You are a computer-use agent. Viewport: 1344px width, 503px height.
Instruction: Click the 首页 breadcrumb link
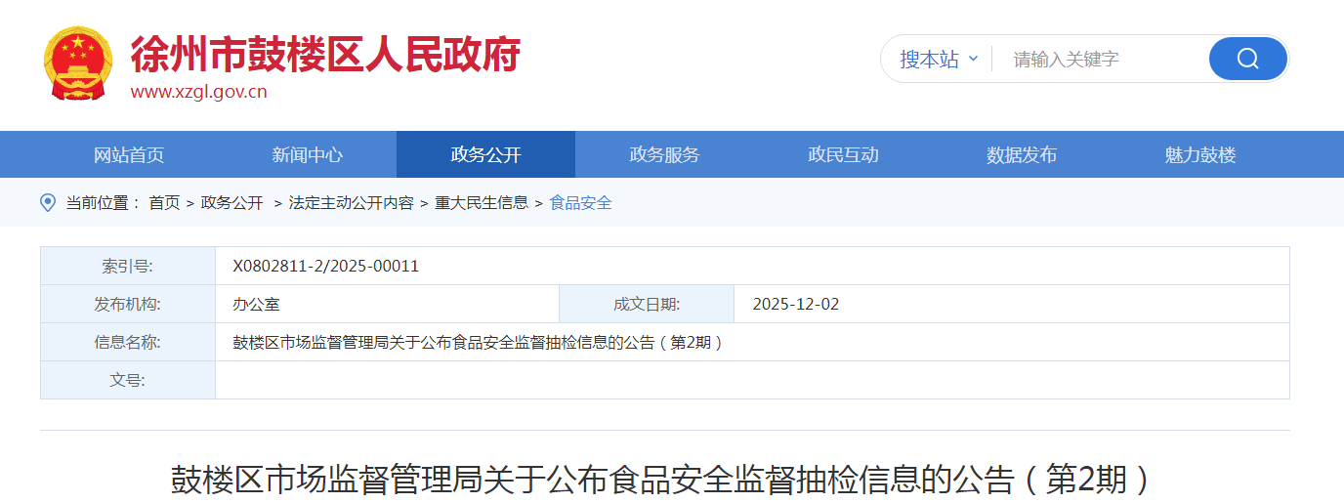(164, 203)
